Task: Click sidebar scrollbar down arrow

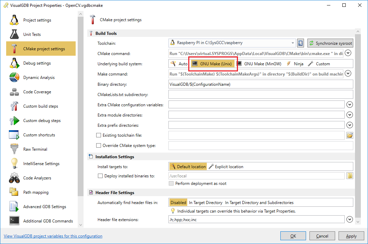Action: (x=80, y=225)
